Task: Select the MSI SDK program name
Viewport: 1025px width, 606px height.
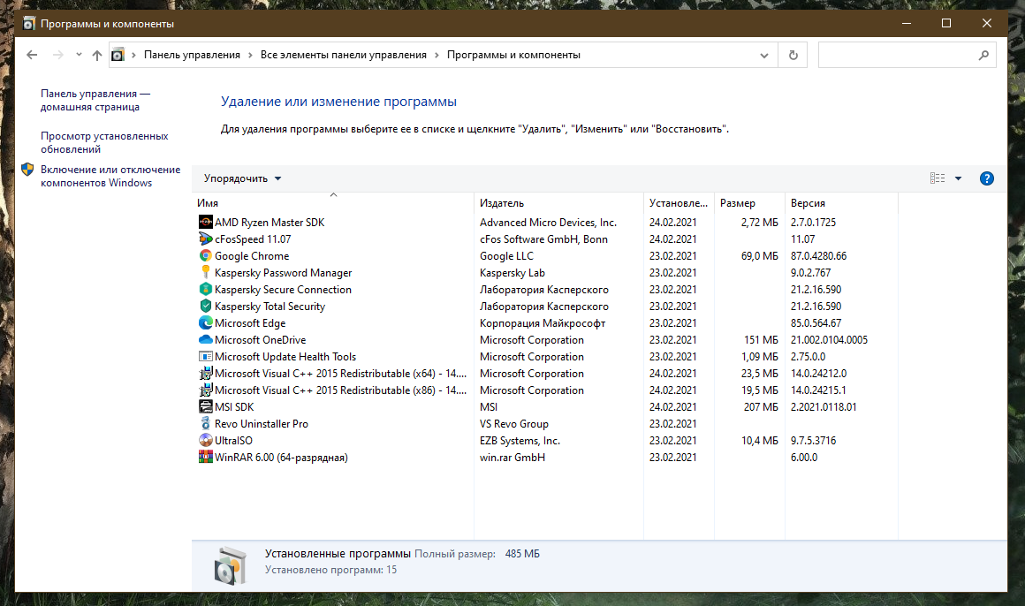Action: (x=234, y=406)
